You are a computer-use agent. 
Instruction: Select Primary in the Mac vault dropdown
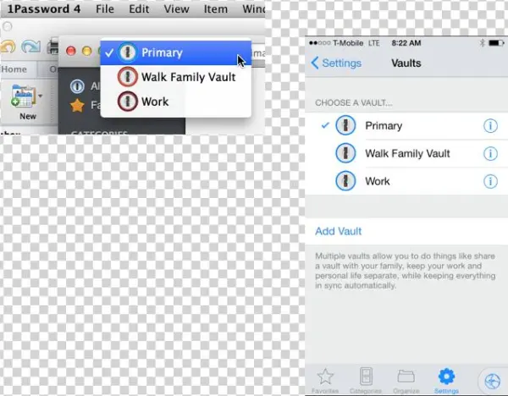click(162, 52)
